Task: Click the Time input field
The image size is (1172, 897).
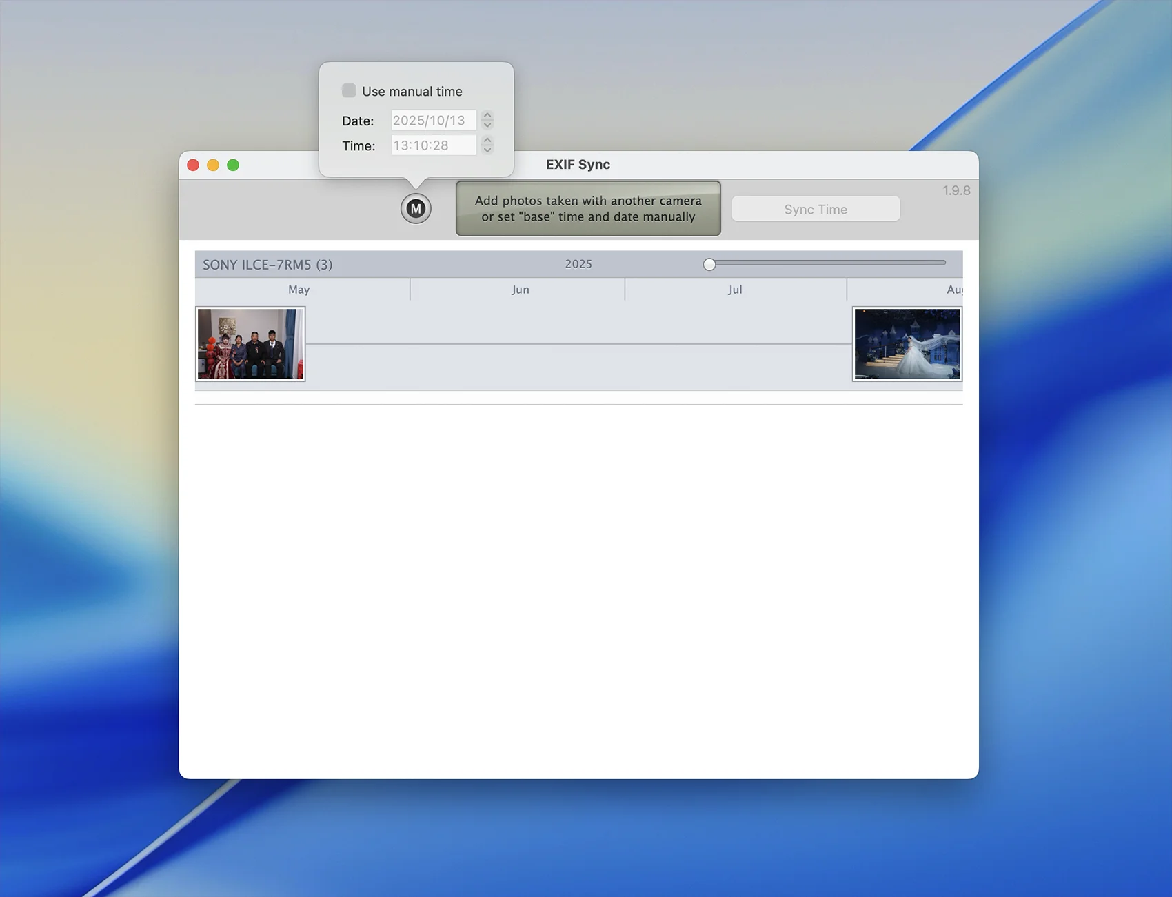Action: [x=433, y=145]
